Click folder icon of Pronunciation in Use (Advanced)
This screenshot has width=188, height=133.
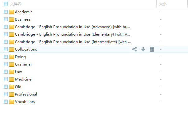(x=12, y=27)
